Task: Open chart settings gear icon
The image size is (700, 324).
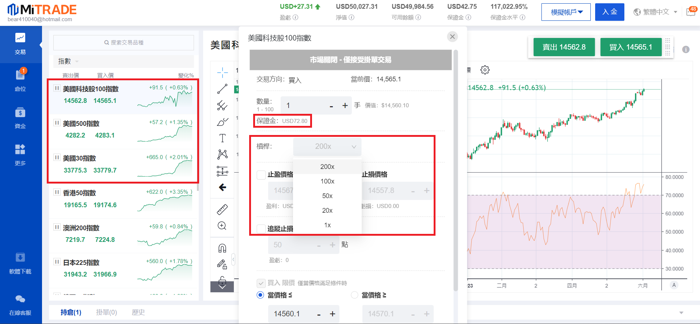Action: 485,70
